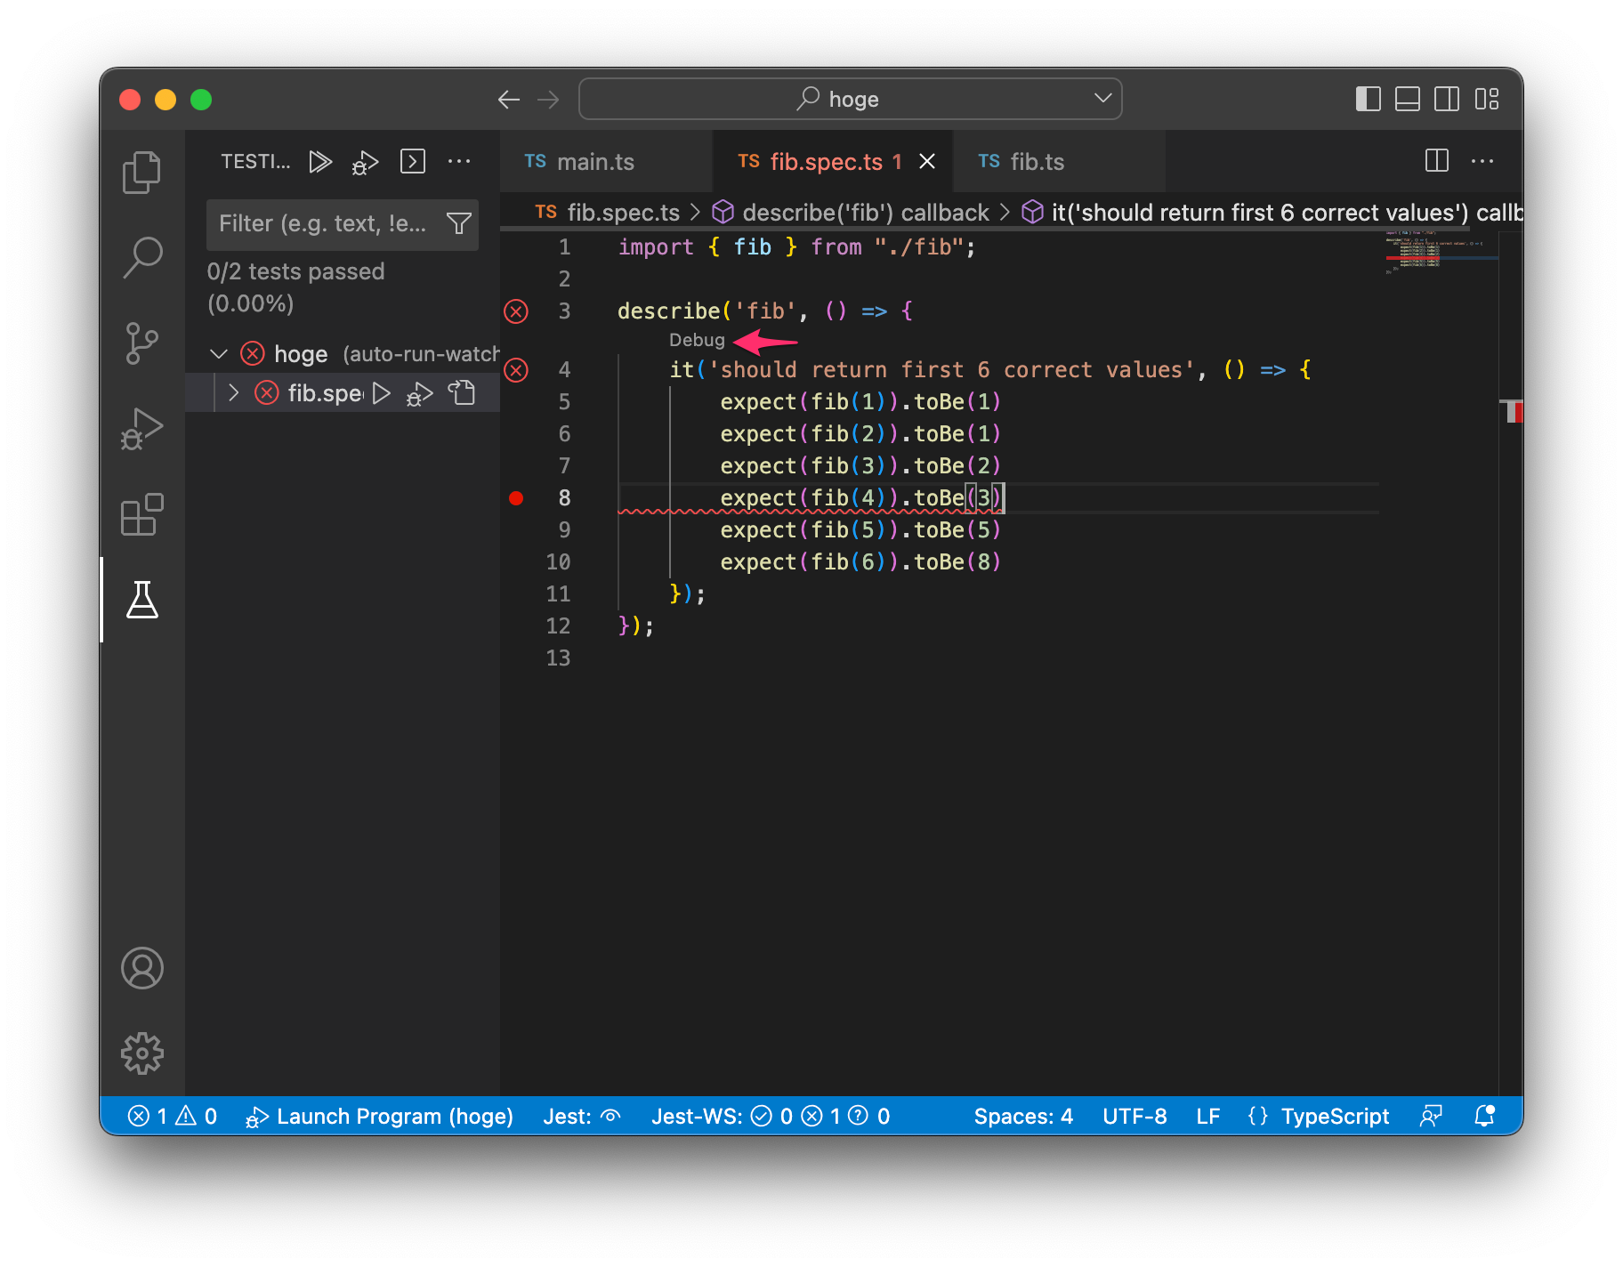Image resolution: width=1623 pixels, height=1267 pixels.
Task: Open the Extensions view
Action: click(141, 515)
